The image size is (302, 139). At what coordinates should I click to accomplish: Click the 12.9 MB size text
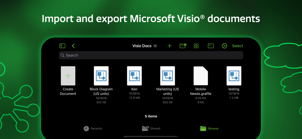pos(134,98)
